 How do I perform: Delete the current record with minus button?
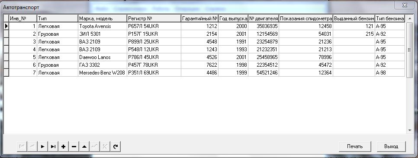(74, 146)
